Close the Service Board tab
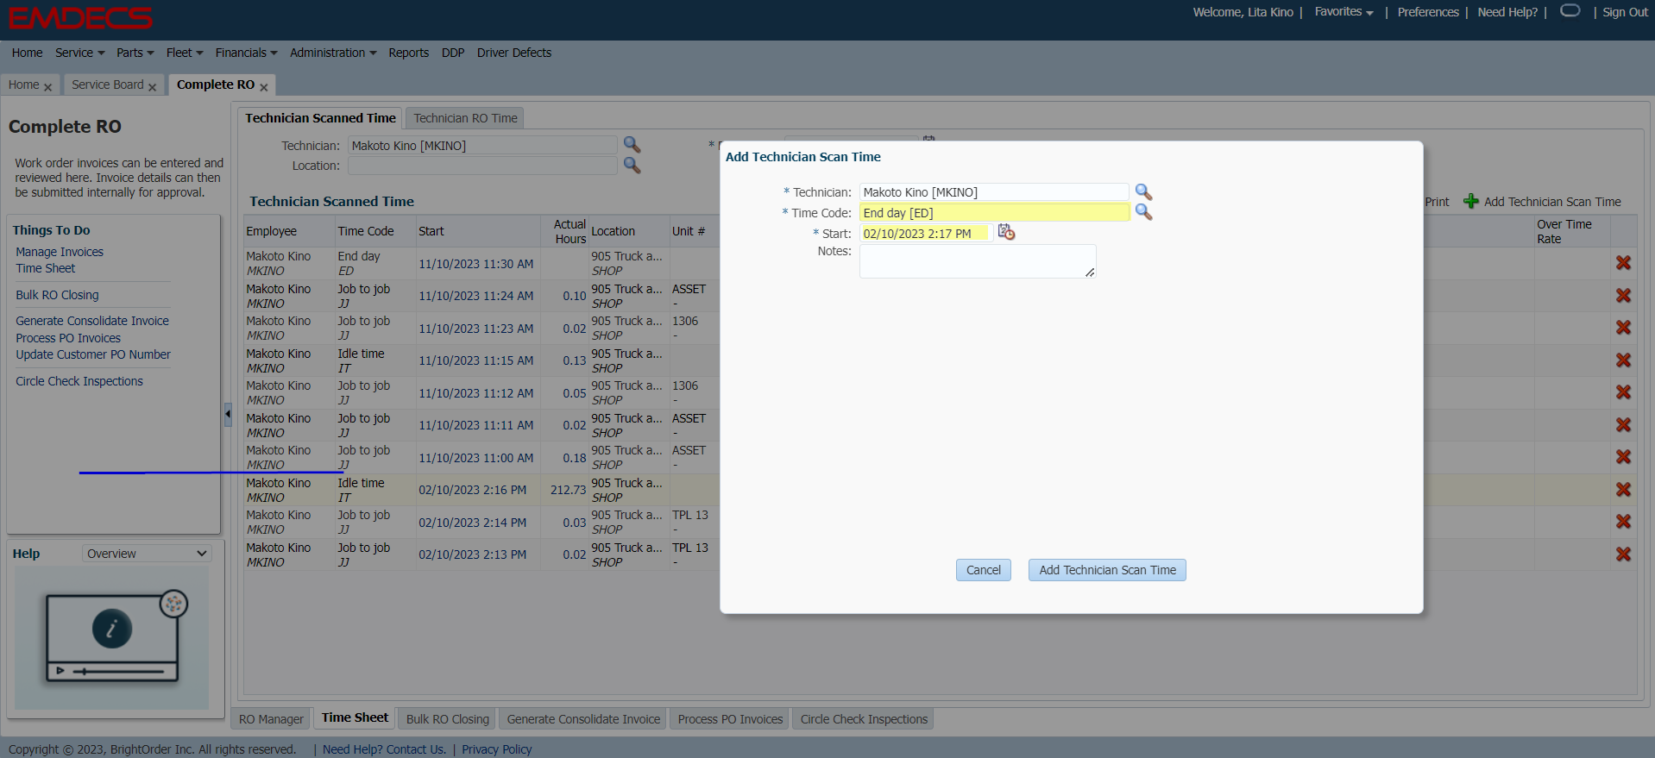 point(153,87)
